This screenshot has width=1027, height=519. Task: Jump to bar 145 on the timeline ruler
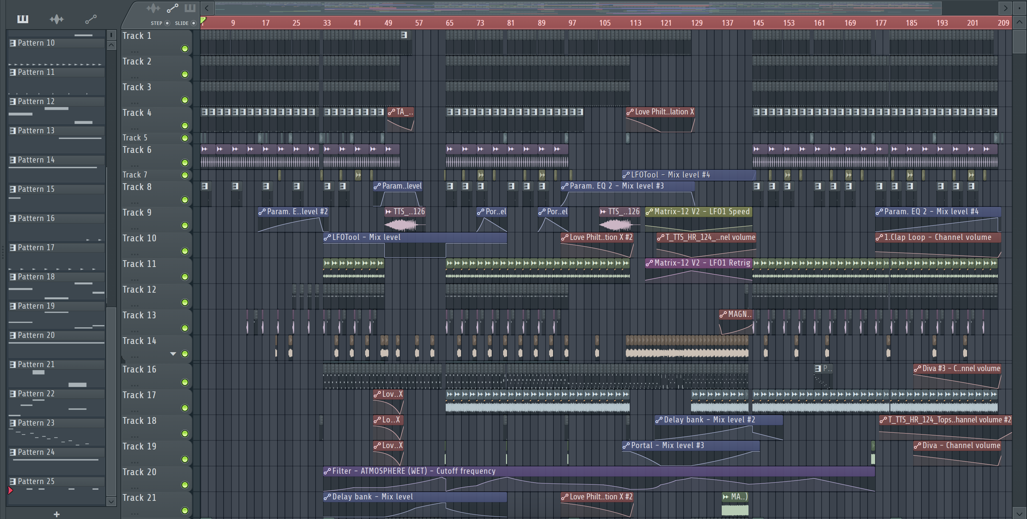click(x=758, y=23)
